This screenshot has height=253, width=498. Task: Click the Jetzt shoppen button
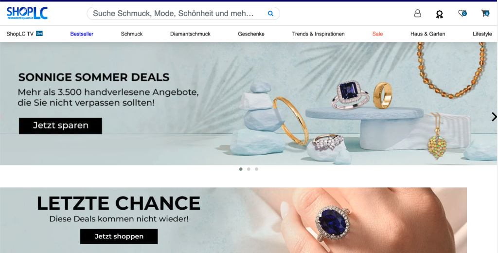119,236
